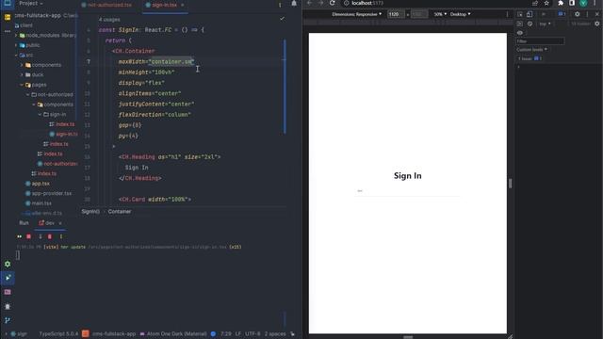Click Atom One Dark (Material) theme widget

[x=173, y=334]
